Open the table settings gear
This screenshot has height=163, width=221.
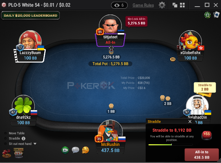coord(162,5)
